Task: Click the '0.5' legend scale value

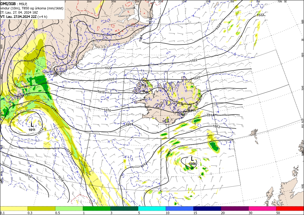Action: pos(57,213)
